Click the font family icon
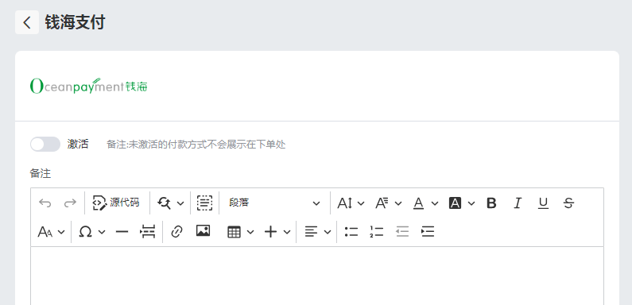The height and width of the screenshot is (305, 632). pyautogui.click(x=382, y=203)
